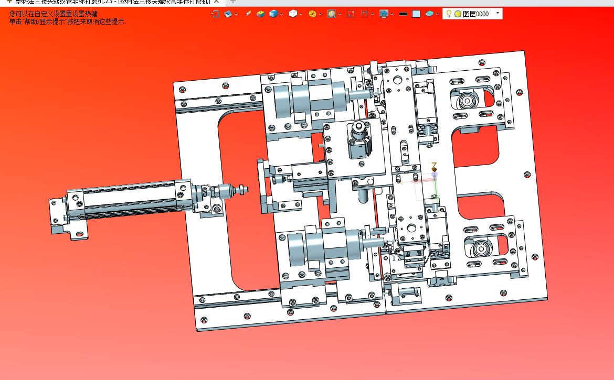Click the orange pie-shaped section icon
Viewport: 614px width, 380px height.
pos(312,14)
